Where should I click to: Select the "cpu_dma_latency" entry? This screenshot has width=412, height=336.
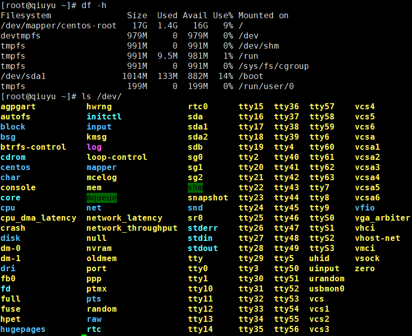(38, 218)
